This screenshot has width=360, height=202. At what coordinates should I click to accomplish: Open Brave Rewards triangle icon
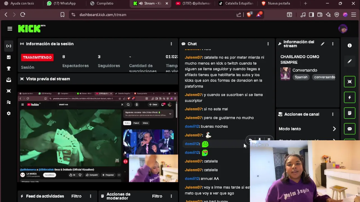point(259,15)
